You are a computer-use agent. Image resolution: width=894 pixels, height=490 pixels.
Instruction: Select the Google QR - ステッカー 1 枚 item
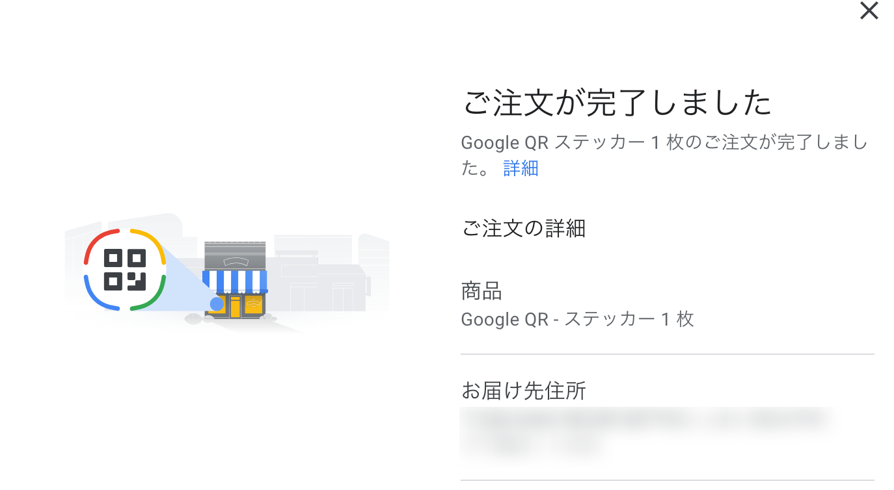point(577,319)
